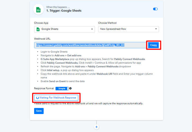Click the 'Click Pabbly Connect Webhooks, Click Install' line
This screenshot has width=192, height=132.
[91, 63]
